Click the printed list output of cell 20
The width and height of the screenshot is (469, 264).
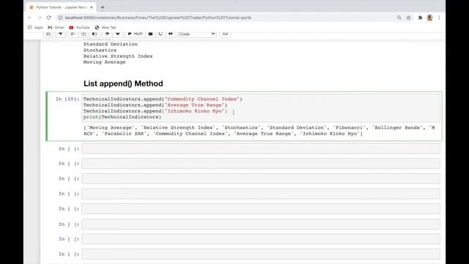[259, 131]
